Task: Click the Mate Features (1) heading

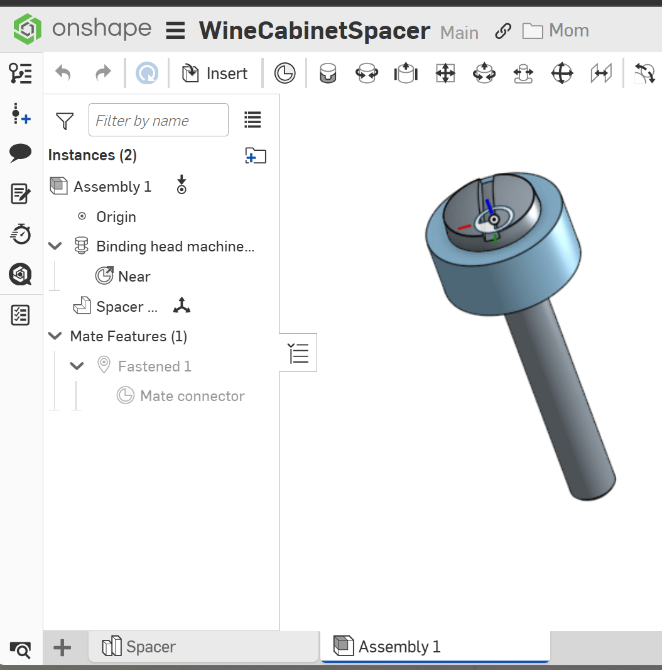Action: [x=129, y=336]
